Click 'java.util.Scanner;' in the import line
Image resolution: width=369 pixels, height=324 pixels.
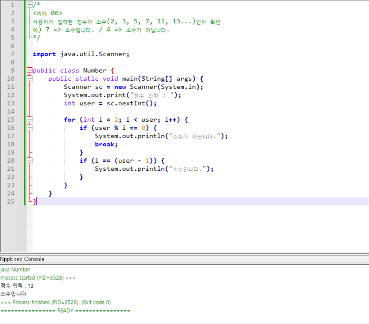pos(95,54)
